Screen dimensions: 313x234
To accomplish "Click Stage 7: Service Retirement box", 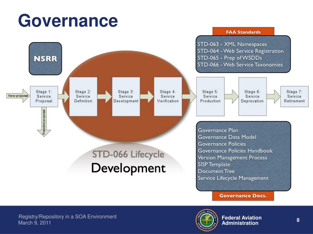I will pyautogui.click(x=294, y=97).
